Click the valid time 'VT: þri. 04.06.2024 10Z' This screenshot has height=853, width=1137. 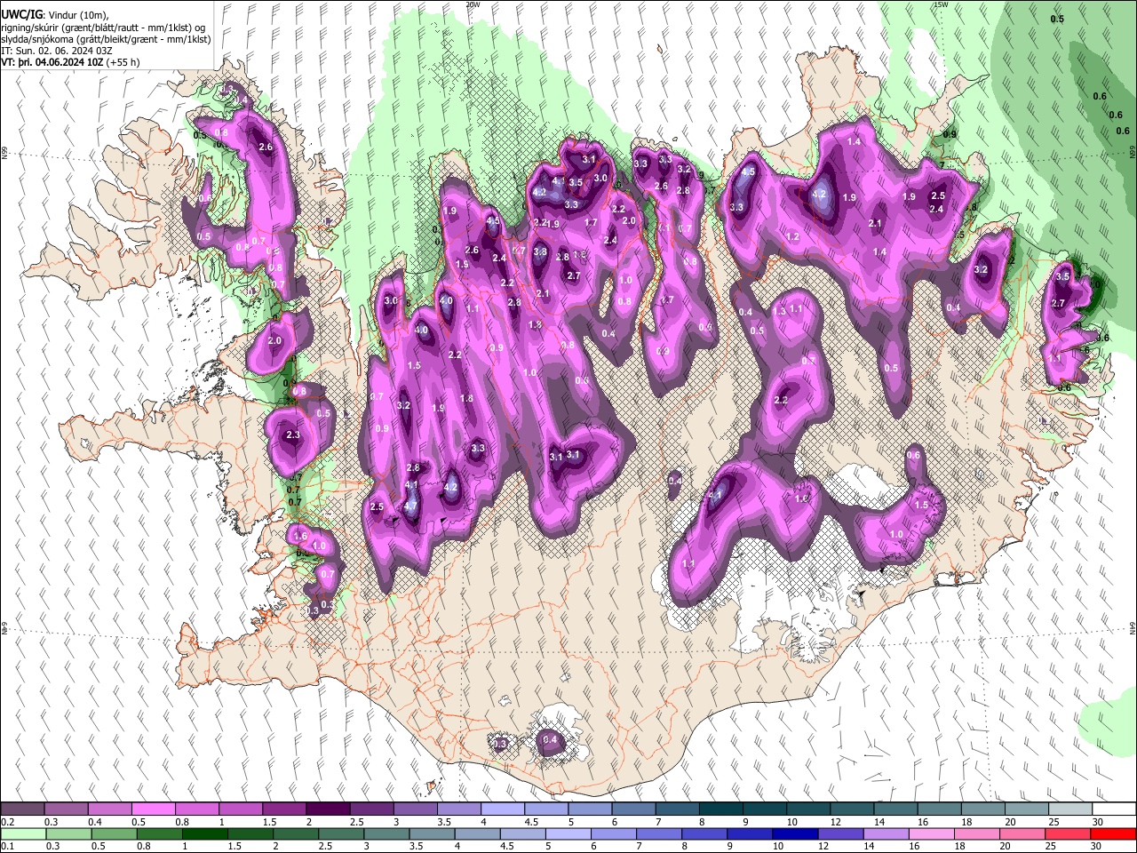point(52,62)
